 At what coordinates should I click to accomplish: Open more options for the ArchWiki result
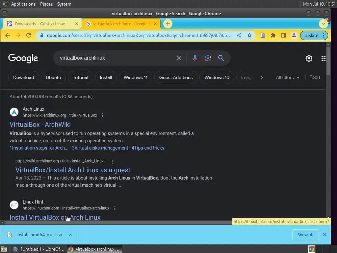point(103,115)
